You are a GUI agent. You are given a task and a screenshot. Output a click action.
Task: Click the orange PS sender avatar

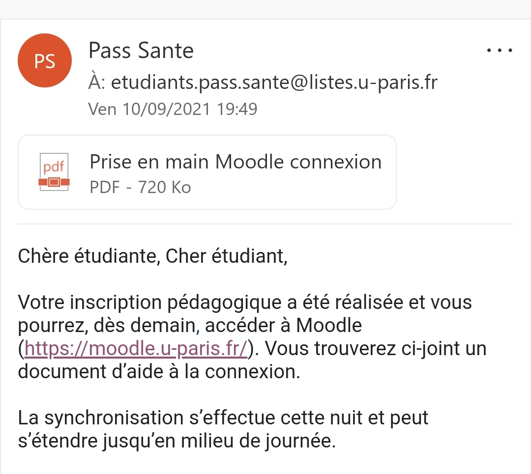[x=45, y=60]
